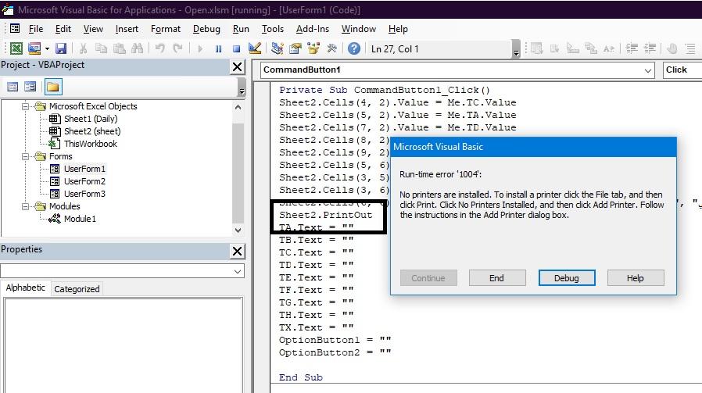Open the Add-Ins menu
702x393 pixels.
click(313, 29)
